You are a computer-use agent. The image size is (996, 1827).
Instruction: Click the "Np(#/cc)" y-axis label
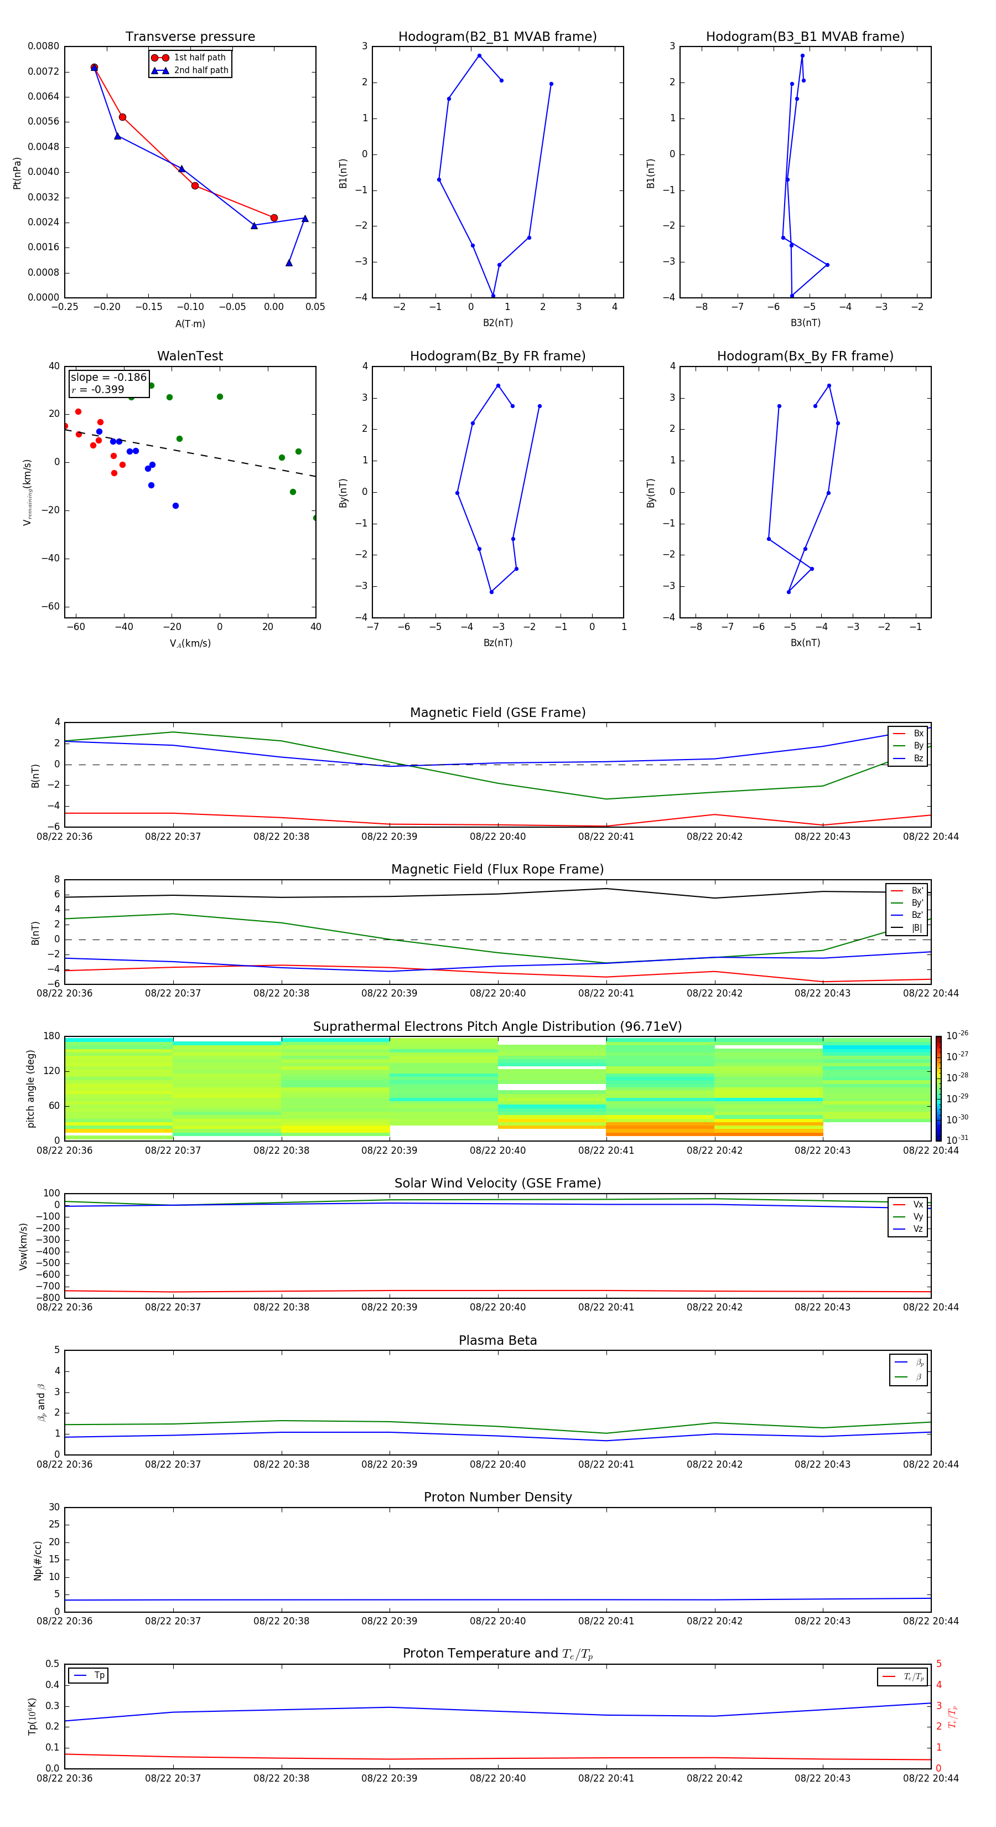coord(38,1560)
